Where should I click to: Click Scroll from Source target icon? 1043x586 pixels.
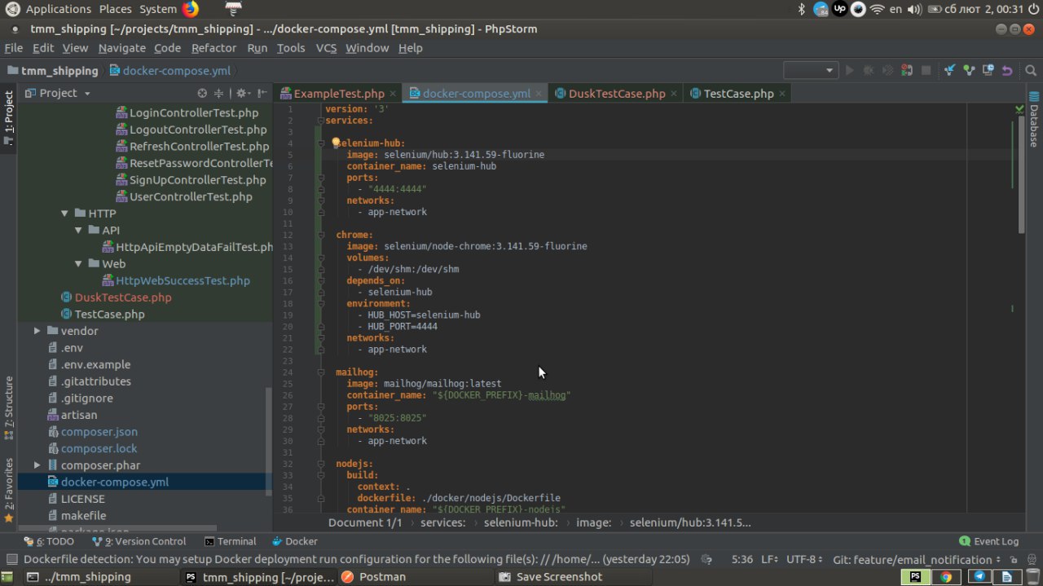coord(203,93)
